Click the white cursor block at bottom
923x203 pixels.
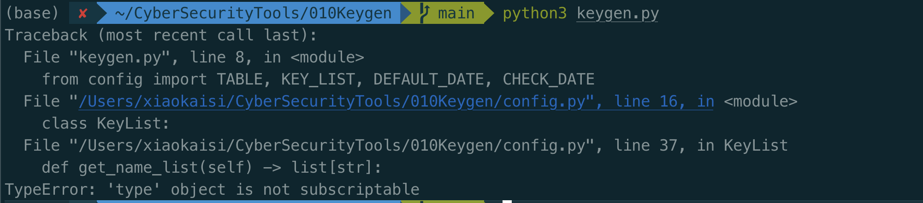coord(507,201)
